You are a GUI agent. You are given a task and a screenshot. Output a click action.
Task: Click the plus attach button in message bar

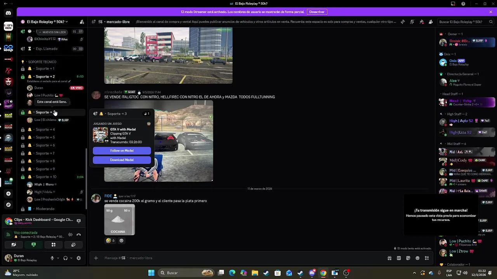point(96,258)
